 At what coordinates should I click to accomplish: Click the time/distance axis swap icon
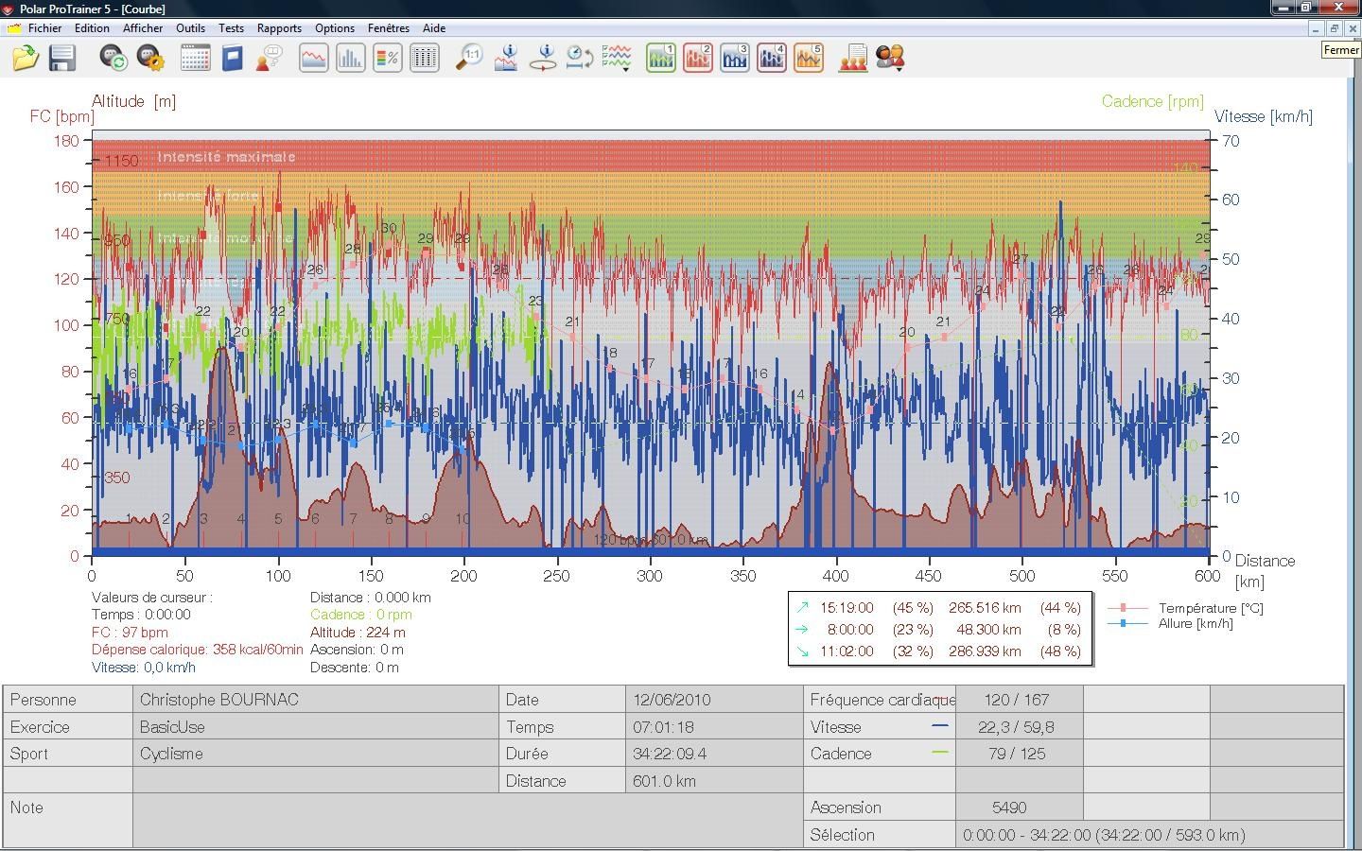click(579, 58)
